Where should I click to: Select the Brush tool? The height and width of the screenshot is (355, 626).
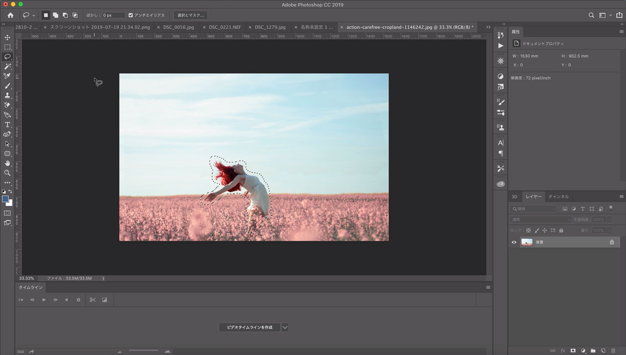pyautogui.click(x=7, y=86)
